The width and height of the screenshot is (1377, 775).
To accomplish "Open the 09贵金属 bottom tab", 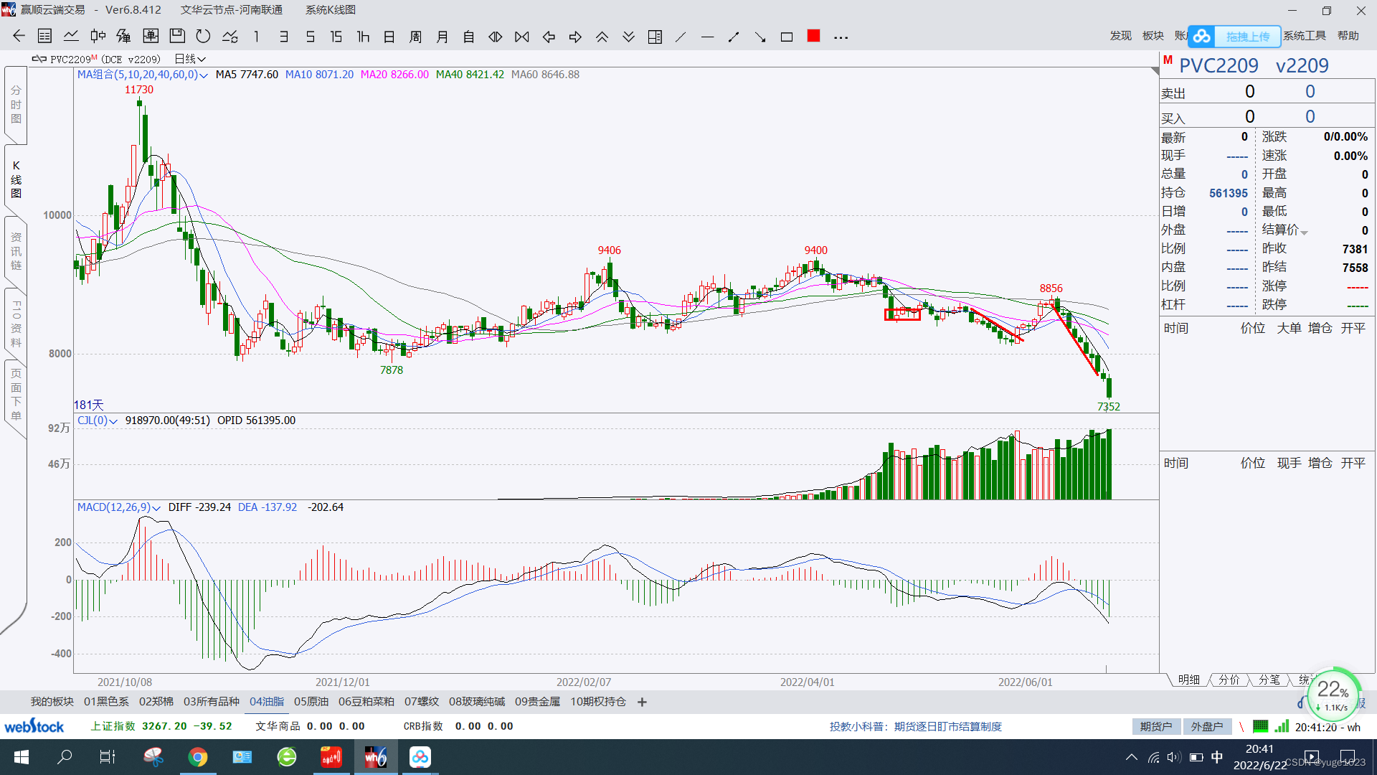I will 537,702.
